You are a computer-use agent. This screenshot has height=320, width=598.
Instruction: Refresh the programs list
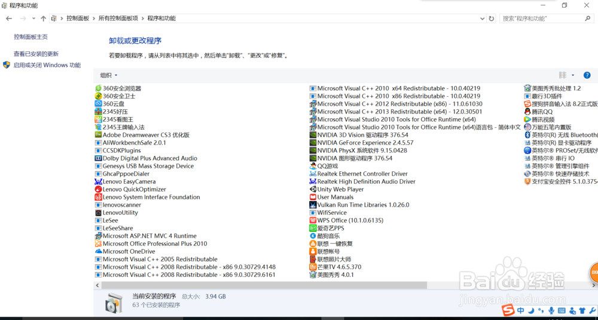(492, 19)
